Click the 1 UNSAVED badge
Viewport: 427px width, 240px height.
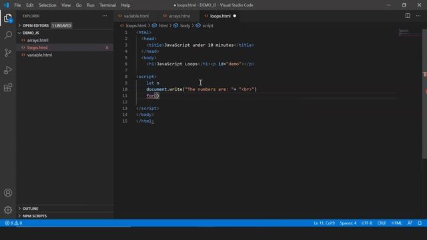click(x=61, y=25)
